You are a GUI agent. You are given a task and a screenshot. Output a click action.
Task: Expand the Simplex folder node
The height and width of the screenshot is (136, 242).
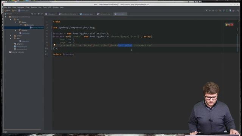[16, 30]
